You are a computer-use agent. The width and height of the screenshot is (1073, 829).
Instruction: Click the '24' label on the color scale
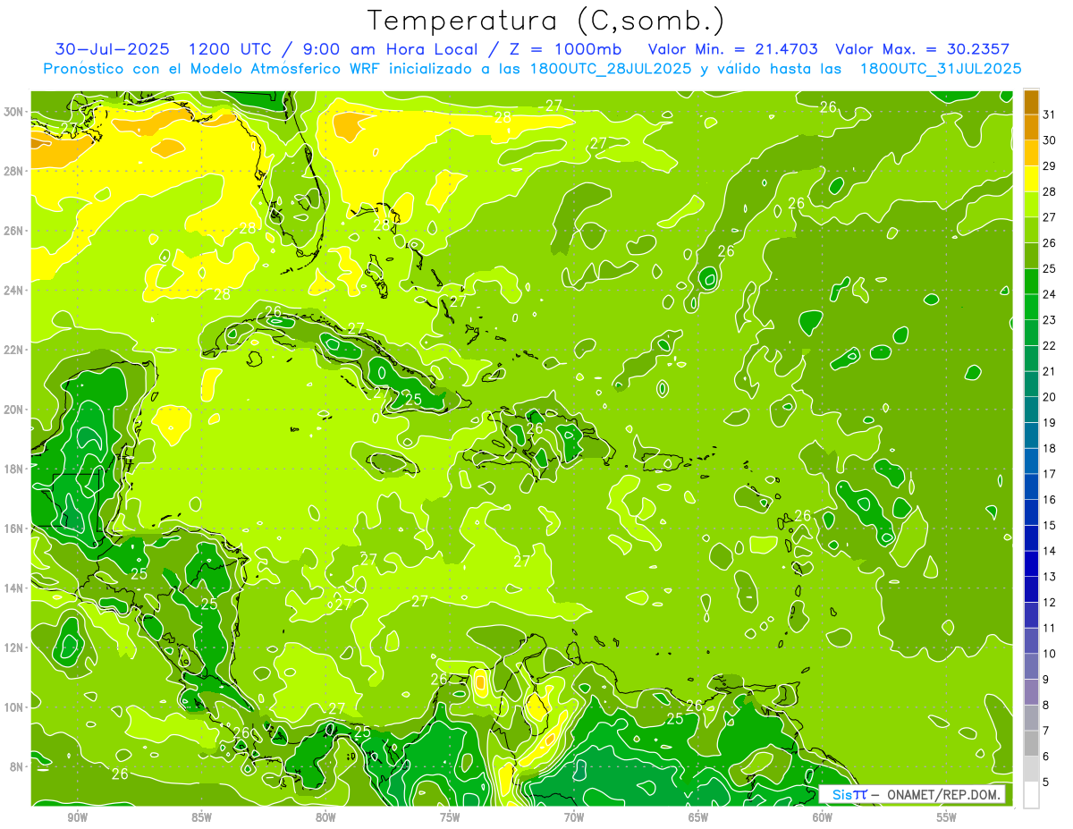point(1050,294)
